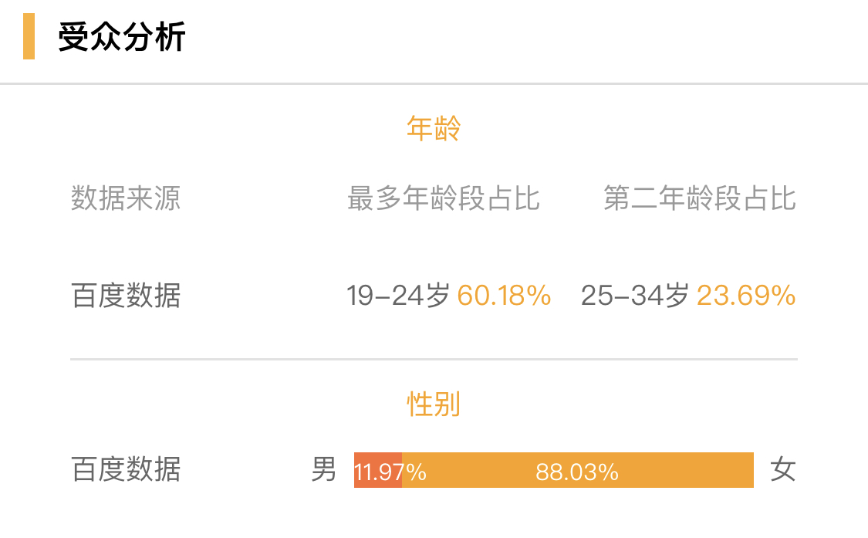Screen dimensions: 868x538
Task: Click the 女 label beside the bar
Action: [783, 469]
